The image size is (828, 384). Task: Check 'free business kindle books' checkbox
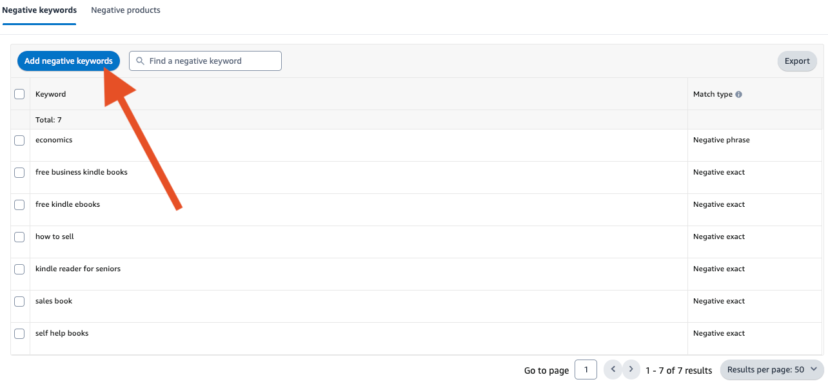(19, 172)
